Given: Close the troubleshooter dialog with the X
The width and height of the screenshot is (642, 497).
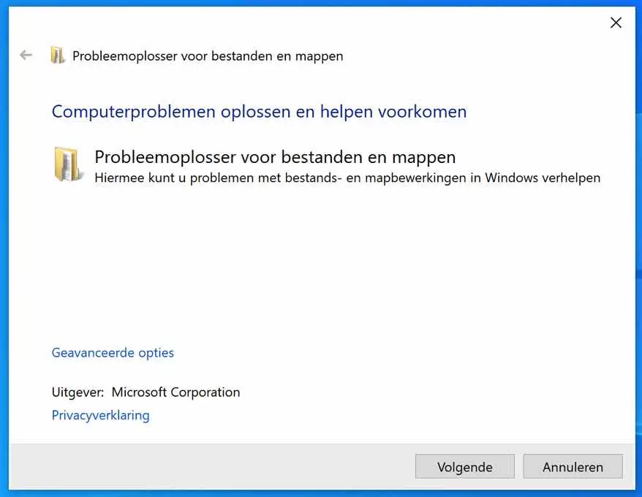Looking at the screenshot, I should pyautogui.click(x=616, y=23).
